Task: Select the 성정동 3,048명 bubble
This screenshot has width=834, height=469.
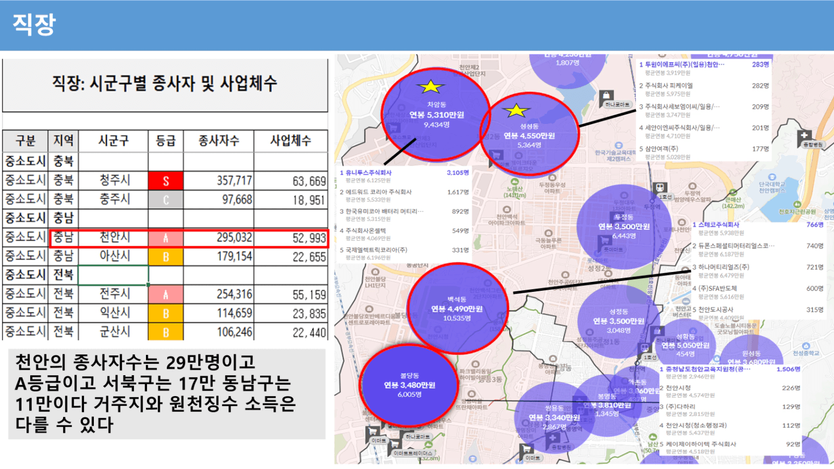Action: click(x=618, y=321)
